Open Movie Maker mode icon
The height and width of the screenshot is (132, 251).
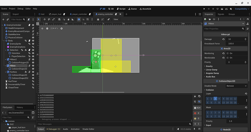231,9
